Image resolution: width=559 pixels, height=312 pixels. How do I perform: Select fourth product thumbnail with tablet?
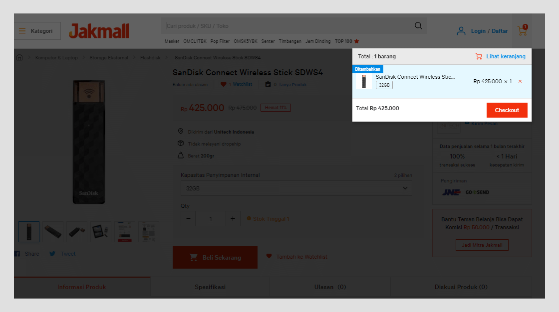100,231
